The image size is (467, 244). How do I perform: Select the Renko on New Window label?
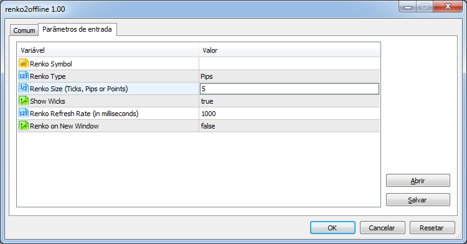coord(64,126)
